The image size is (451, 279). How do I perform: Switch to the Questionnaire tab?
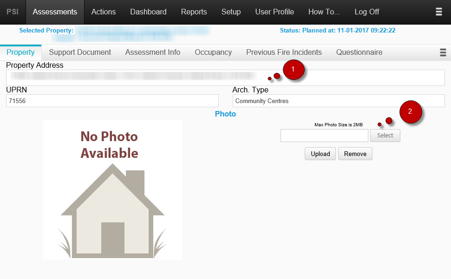pyautogui.click(x=359, y=52)
